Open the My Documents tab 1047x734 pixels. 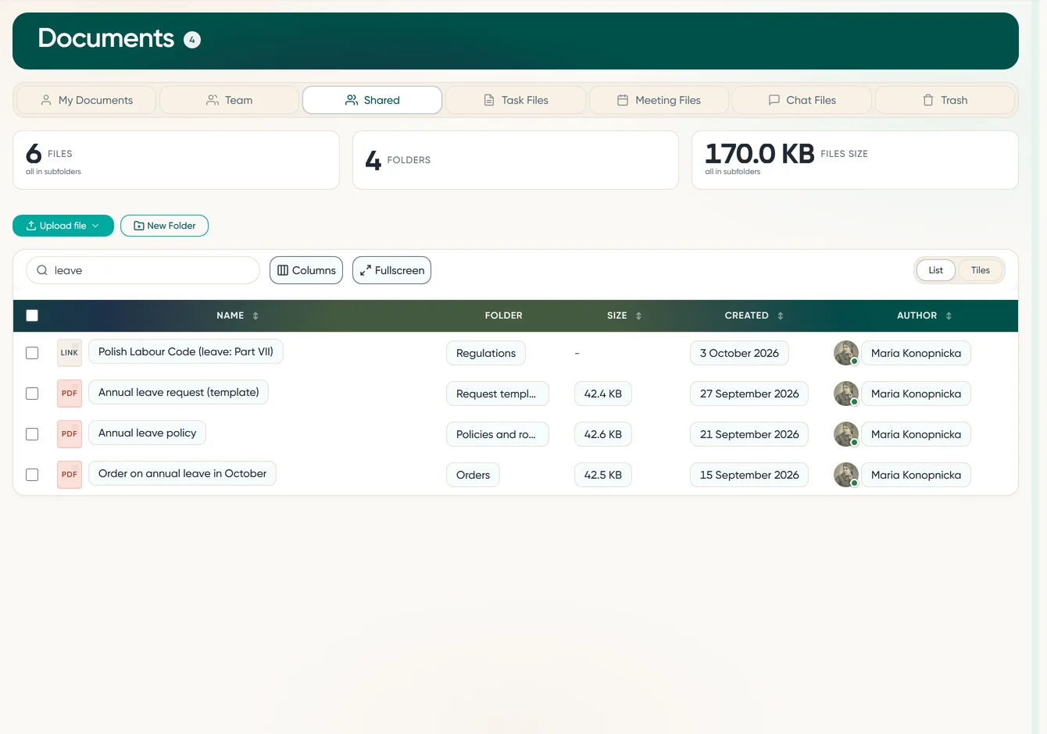[87, 100]
